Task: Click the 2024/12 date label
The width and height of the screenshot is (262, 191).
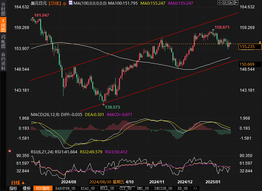Action: tap(185, 182)
